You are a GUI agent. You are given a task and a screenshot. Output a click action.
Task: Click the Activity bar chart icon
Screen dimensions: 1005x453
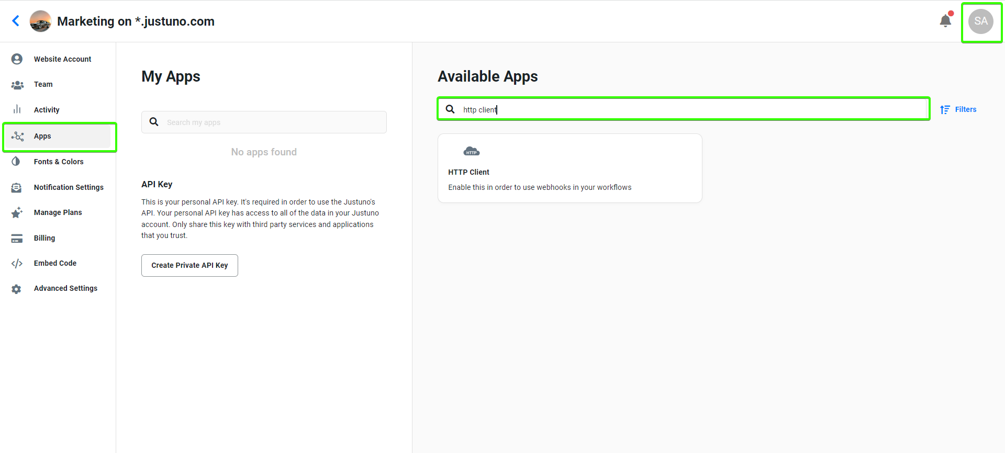coord(17,109)
